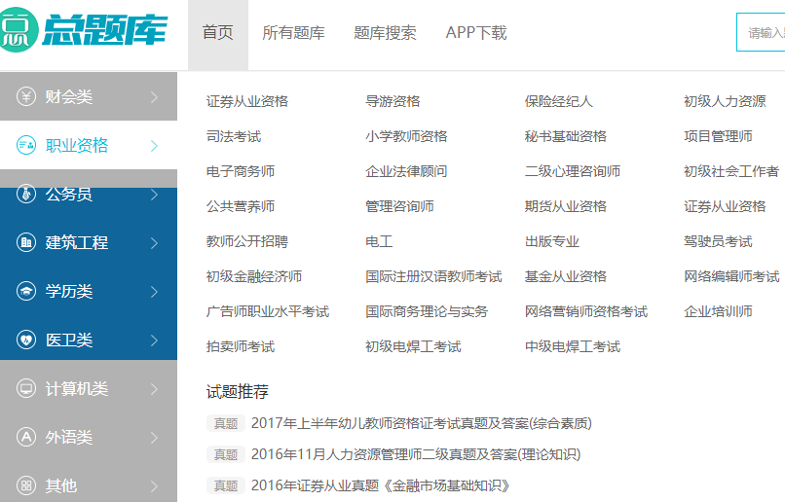
Task: Expand the 公务员 category arrow
Action: click(x=154, y=194)
